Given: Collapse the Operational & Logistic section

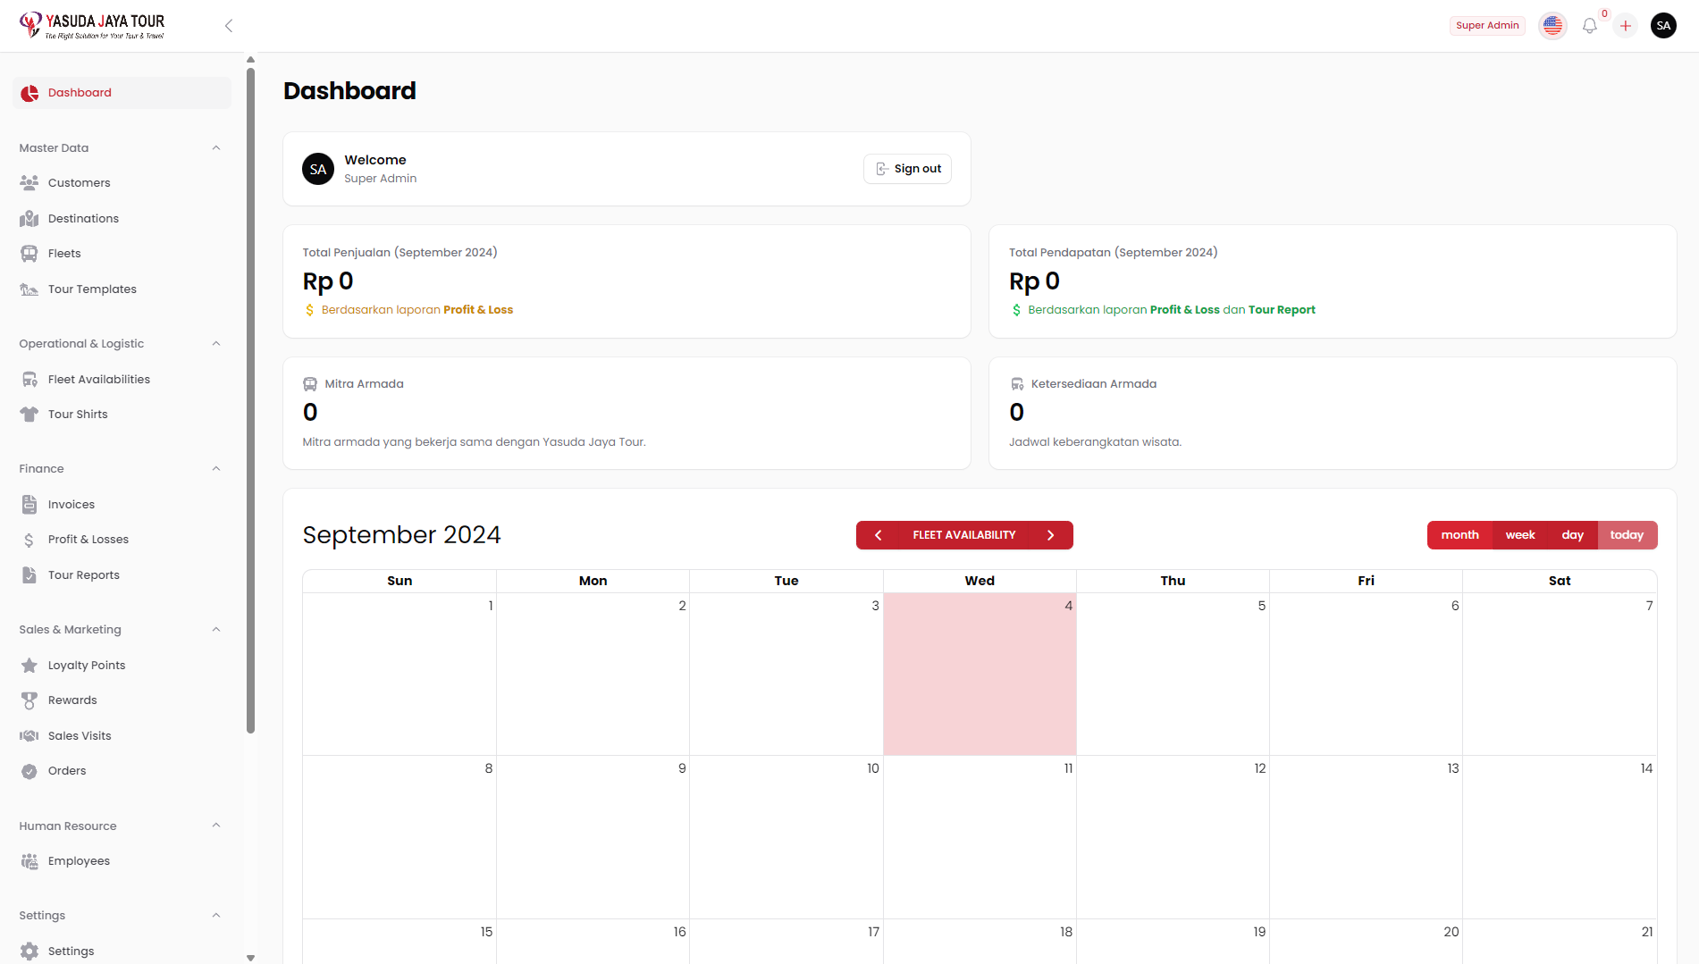Looking at the screenshot, I should click(x=216, y=344).
